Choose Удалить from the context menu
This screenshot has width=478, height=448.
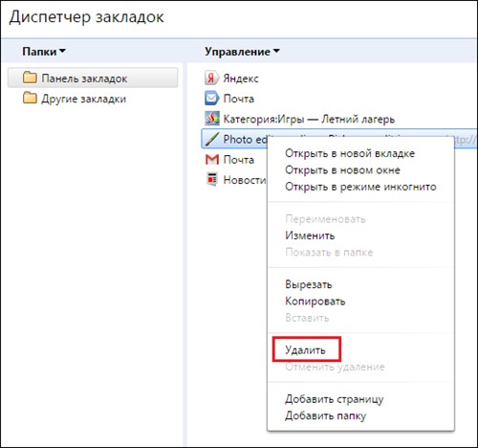click(x=305, y=350)
